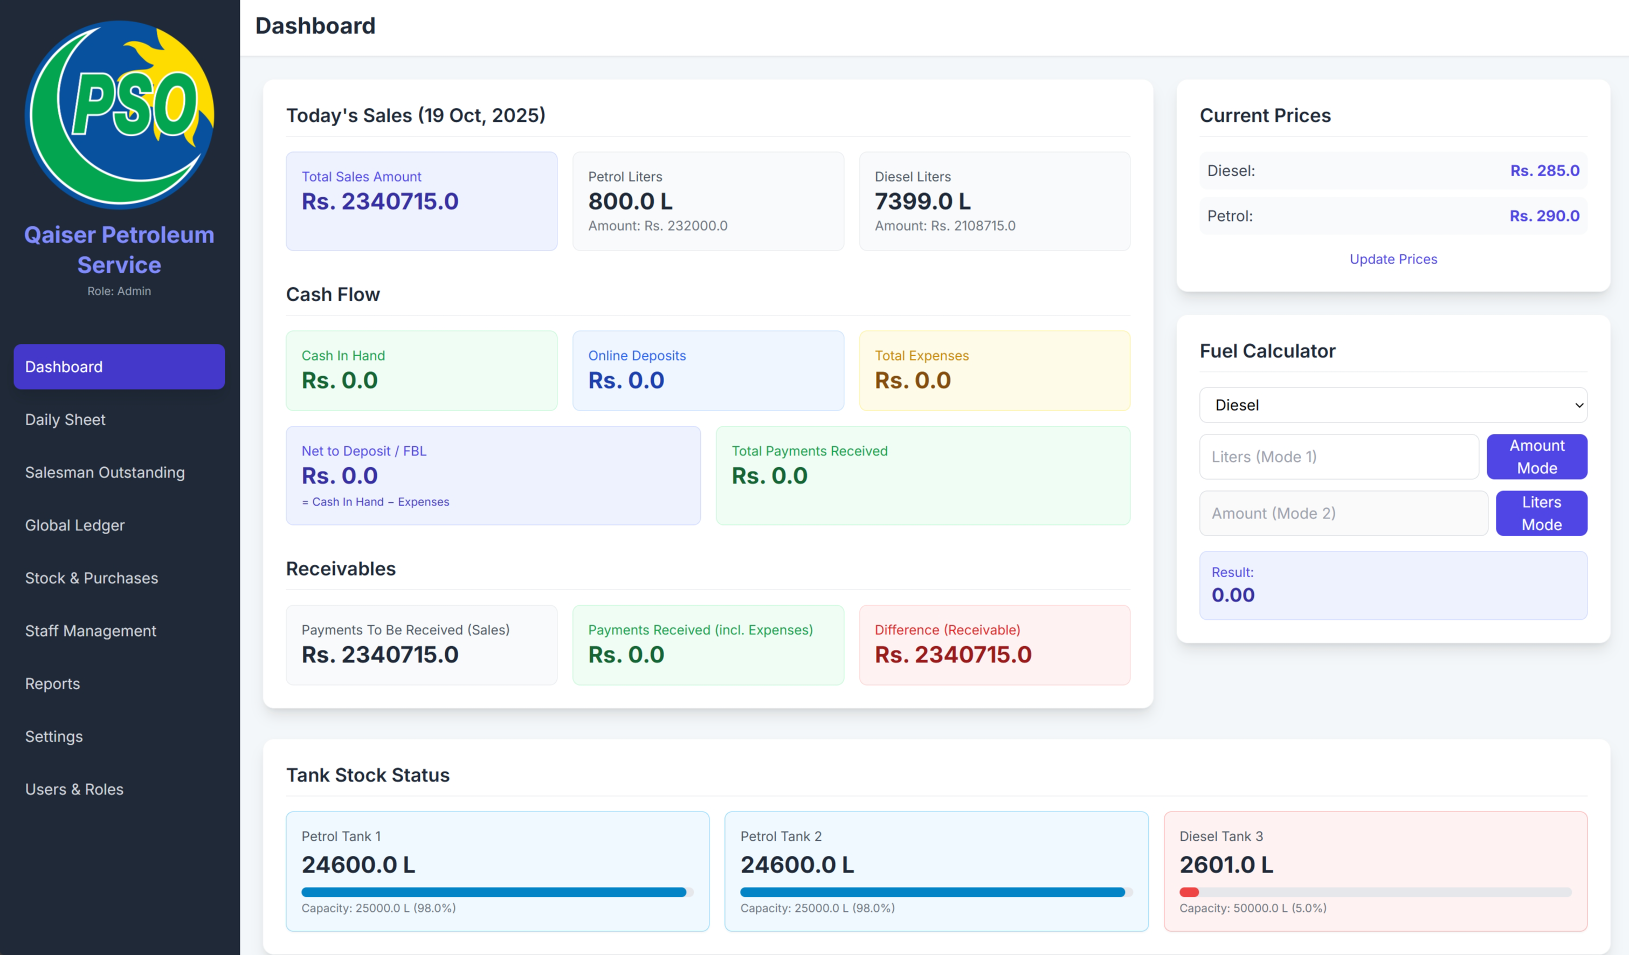Expand the Diesel fuel type dropdown
This screenshot has height=955, width=1629.
pyautogui.click(x=1393, y=405)
